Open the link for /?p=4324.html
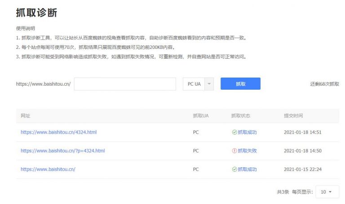Image resolution: width=345 pixels, height=204 pixels. point(62,151)
